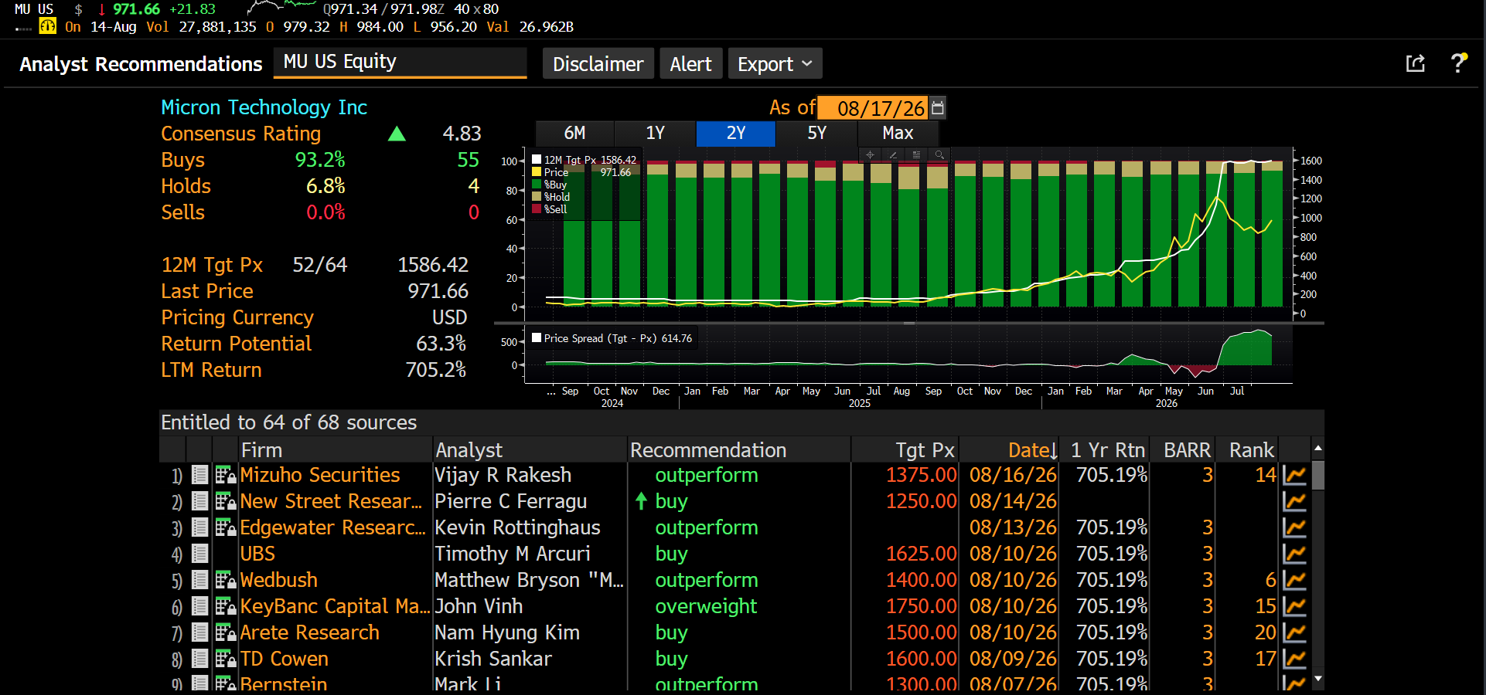The width and height of the screenshot is (1486, 695).
Task: Click the Alert button
Action: (x=691, y=64)
